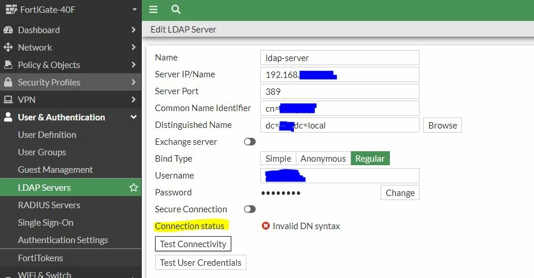Select Anonymous bind type
This screenshot has width=534, height=278.
pyautogui.click(x=323, y=158)
